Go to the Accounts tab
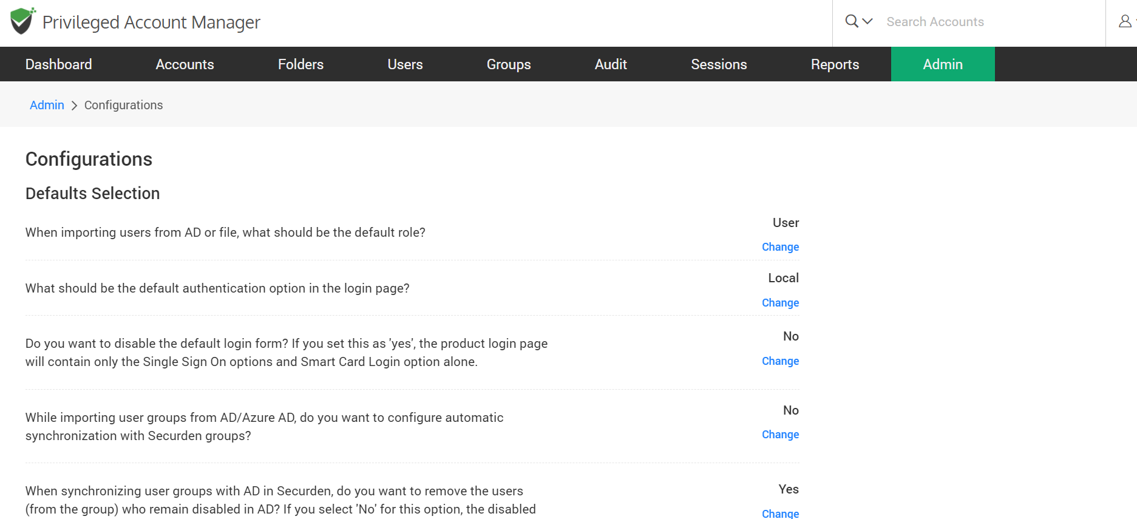The image size is (1137, 519). 185,64
